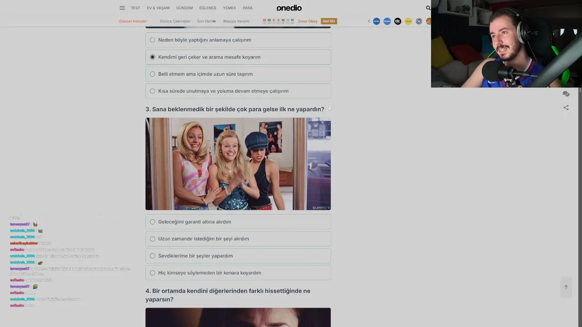Image resolution: width=582 pixels, height=327 pixels.
Task: Select 'Kendimi geri çeker ve arama mesafe koyarım'
Action: [x=238, y=57]
